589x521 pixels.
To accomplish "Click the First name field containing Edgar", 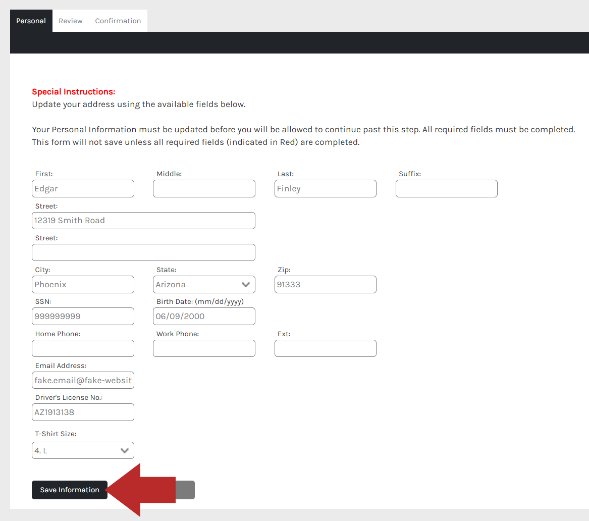I will (x=83, y=189).
